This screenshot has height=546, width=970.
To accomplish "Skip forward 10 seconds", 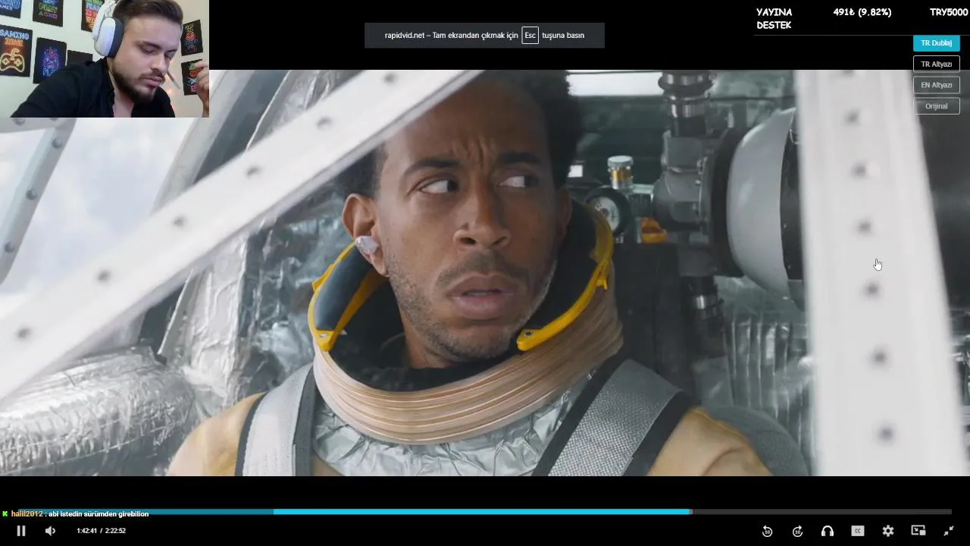I will pos(797,531).
